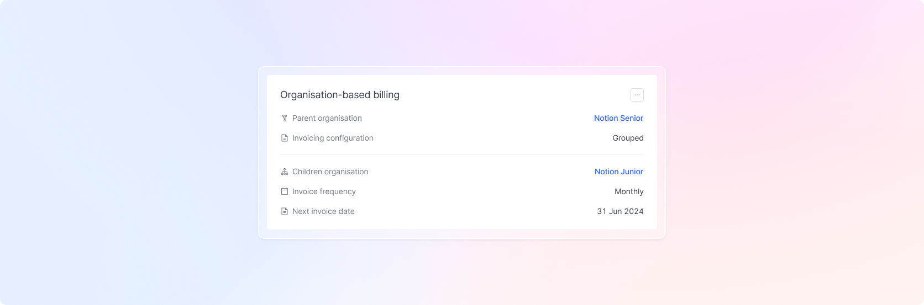Open the Notion Junior link
Viewport: 924px width, 305px height.
[x=619, y=172]
